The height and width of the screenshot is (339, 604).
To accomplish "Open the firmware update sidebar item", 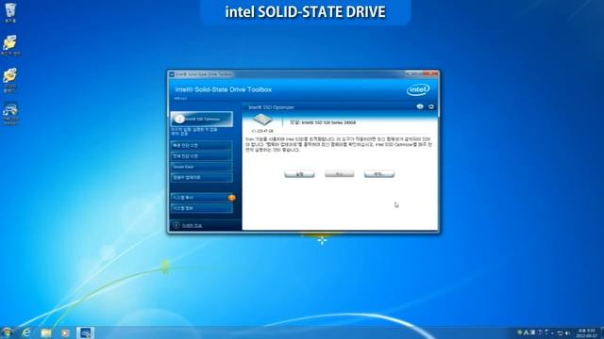I will pos(201,178).
